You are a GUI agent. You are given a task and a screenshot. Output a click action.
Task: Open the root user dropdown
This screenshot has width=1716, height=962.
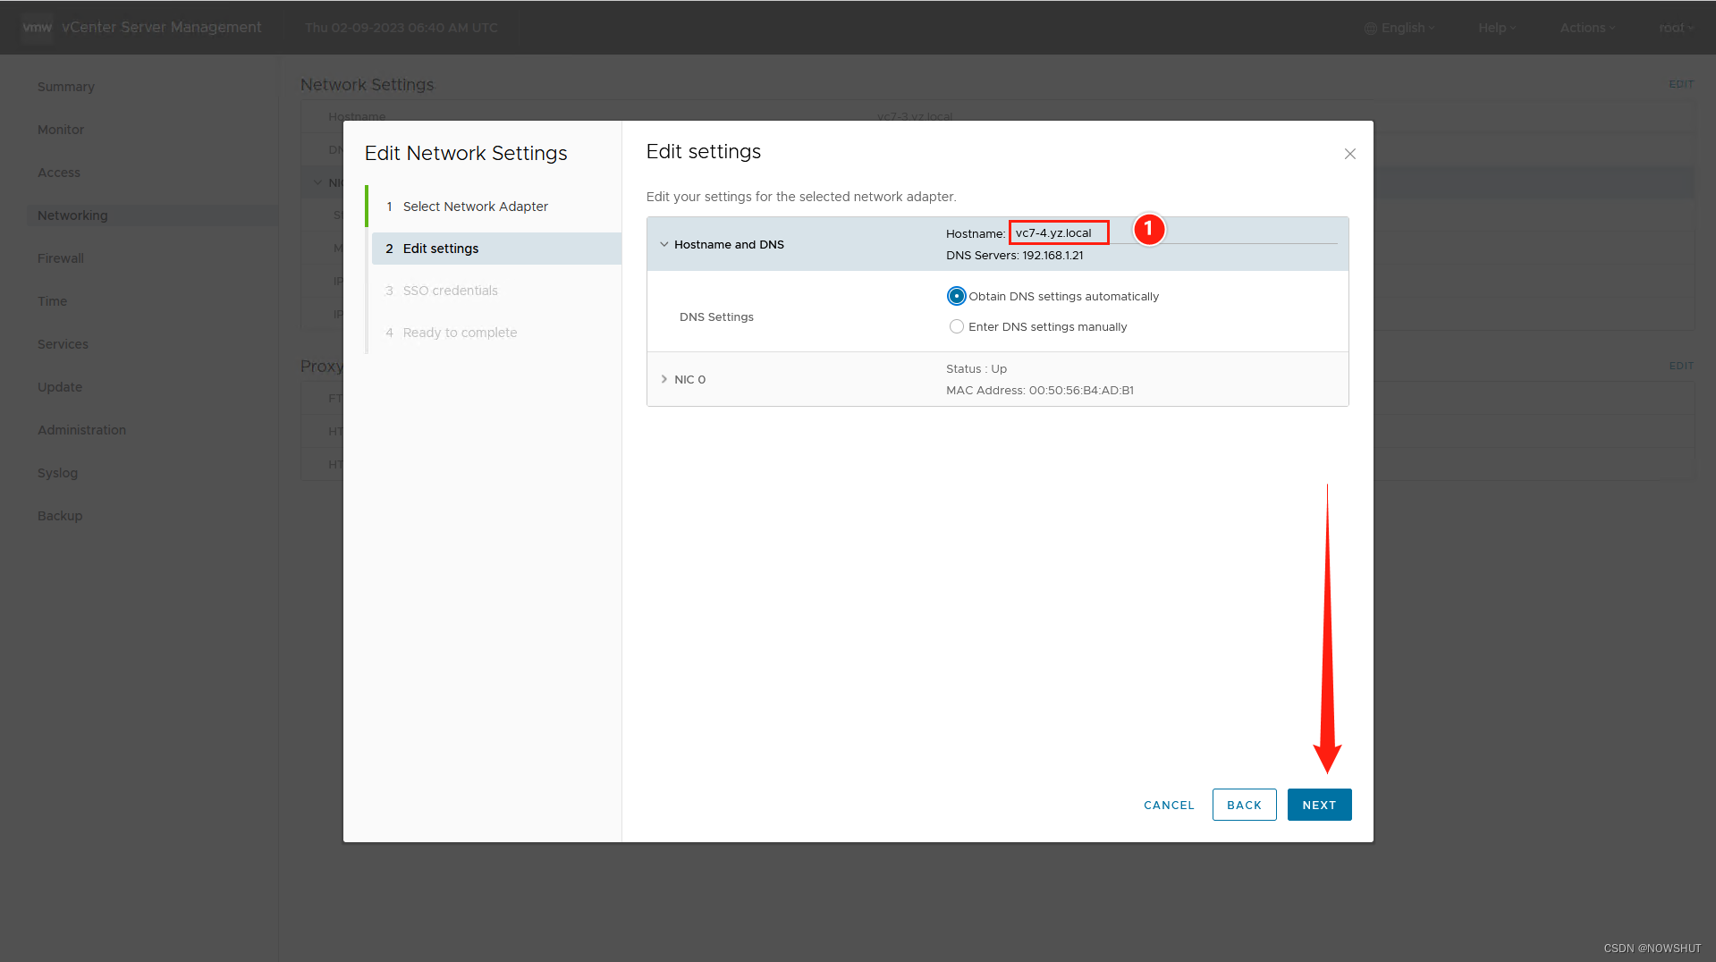tap(1677, 28)
